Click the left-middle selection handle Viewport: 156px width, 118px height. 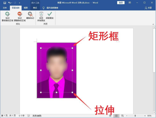pyautogui.click(x=41, y=70)
